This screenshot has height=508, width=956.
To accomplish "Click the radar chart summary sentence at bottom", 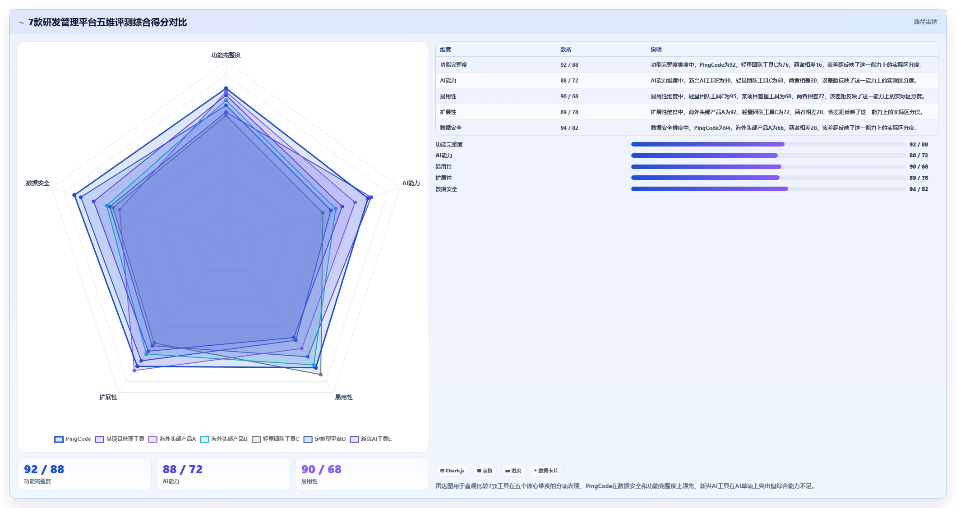I will point(627,486).
